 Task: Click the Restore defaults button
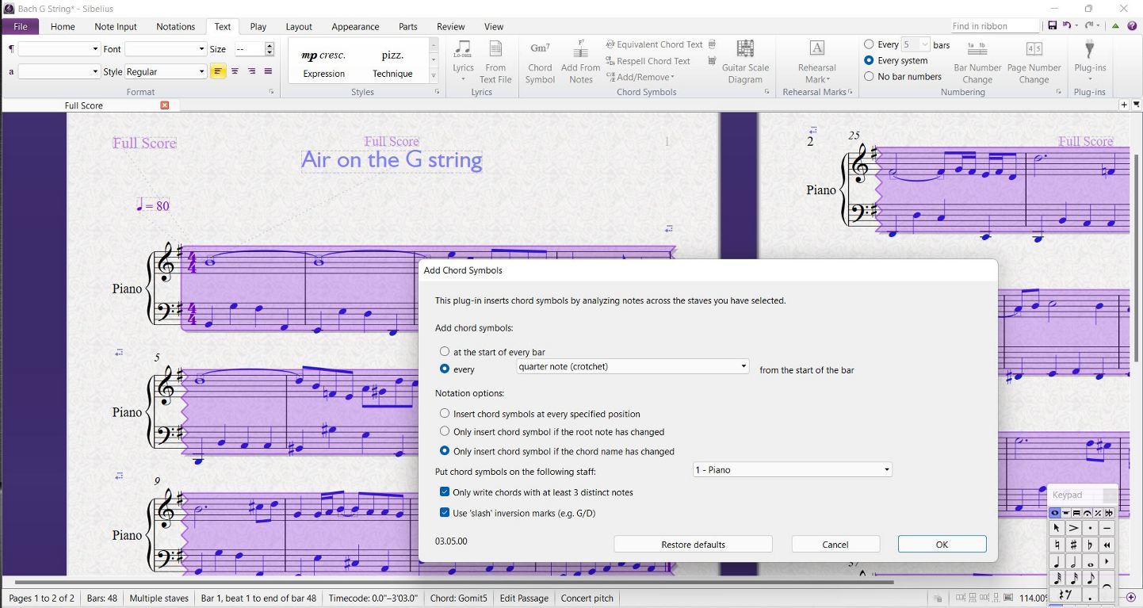(693, 545)
